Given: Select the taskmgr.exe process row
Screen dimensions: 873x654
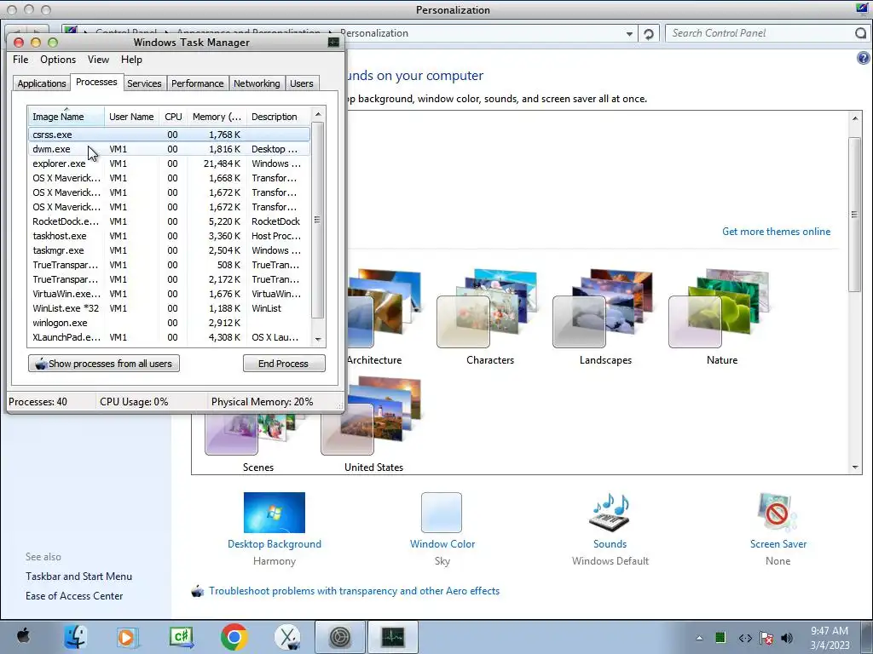Looking at the screenshot, I should coord(169,250).
